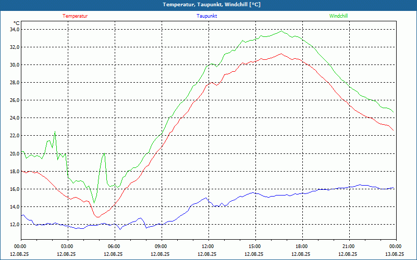Click the '15:00' time label
The height and width of the screenshot is (260, 417).
tap(255, 246)
